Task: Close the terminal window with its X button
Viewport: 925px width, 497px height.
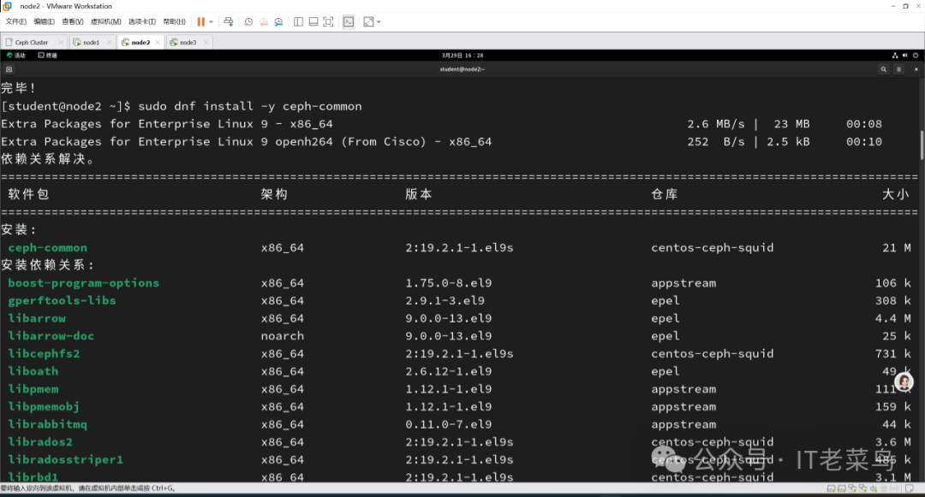Action: pos(916,69)
